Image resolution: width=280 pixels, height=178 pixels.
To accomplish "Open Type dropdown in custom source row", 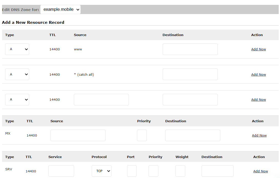I will tap(17, 99).
